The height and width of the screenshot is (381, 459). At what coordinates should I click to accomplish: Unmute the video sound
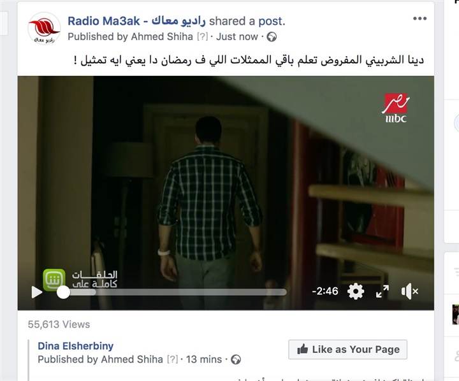pyautogui.click(x=409, y=291)
